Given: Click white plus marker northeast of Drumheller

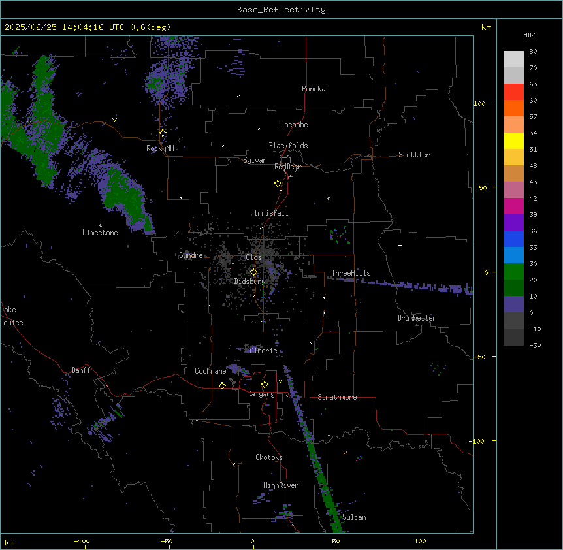Looking at the screenshot, I should pos(400,245).
